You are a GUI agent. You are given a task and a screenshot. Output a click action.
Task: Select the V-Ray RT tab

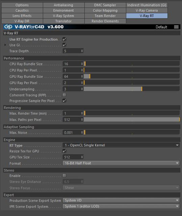[147, 16]
